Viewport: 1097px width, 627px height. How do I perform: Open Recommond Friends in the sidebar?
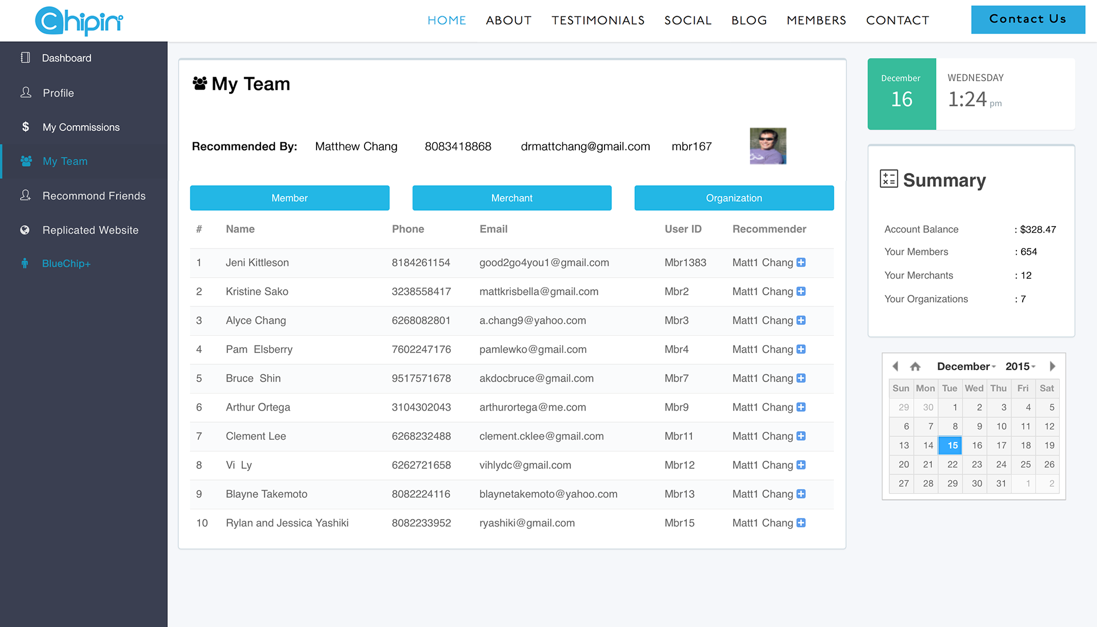click(x=94, y=196)
